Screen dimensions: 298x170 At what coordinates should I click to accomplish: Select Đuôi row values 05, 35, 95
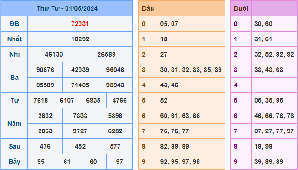coord(269,100)
